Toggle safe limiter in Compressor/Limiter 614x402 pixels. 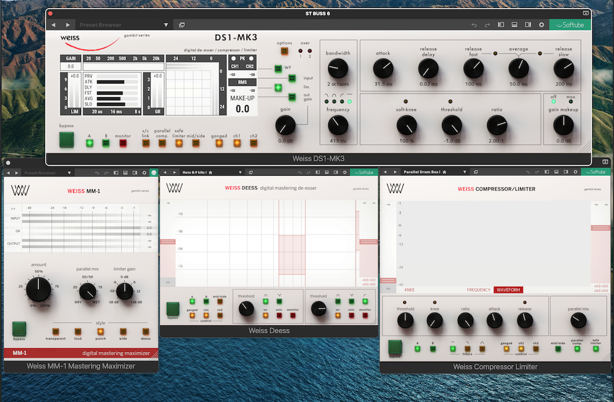(x=596, y=349)
